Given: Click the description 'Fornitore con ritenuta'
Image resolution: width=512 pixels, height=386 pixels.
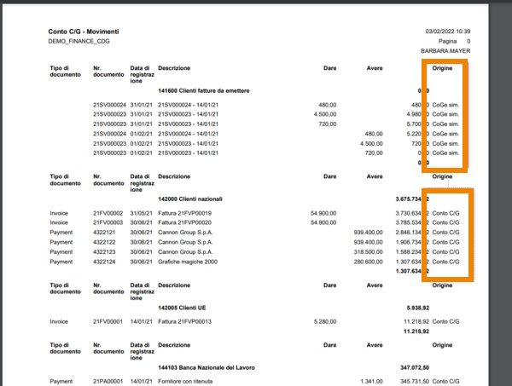Looking at the screenshot, I should [x=185, y=382].
